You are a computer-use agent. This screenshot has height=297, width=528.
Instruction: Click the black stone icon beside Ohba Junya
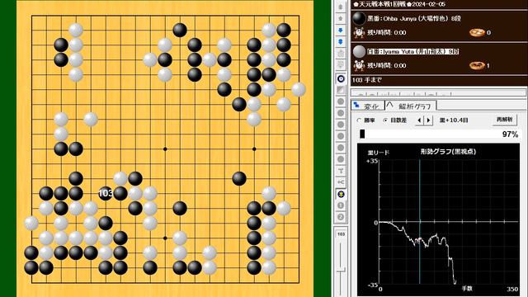click(359, 18)
